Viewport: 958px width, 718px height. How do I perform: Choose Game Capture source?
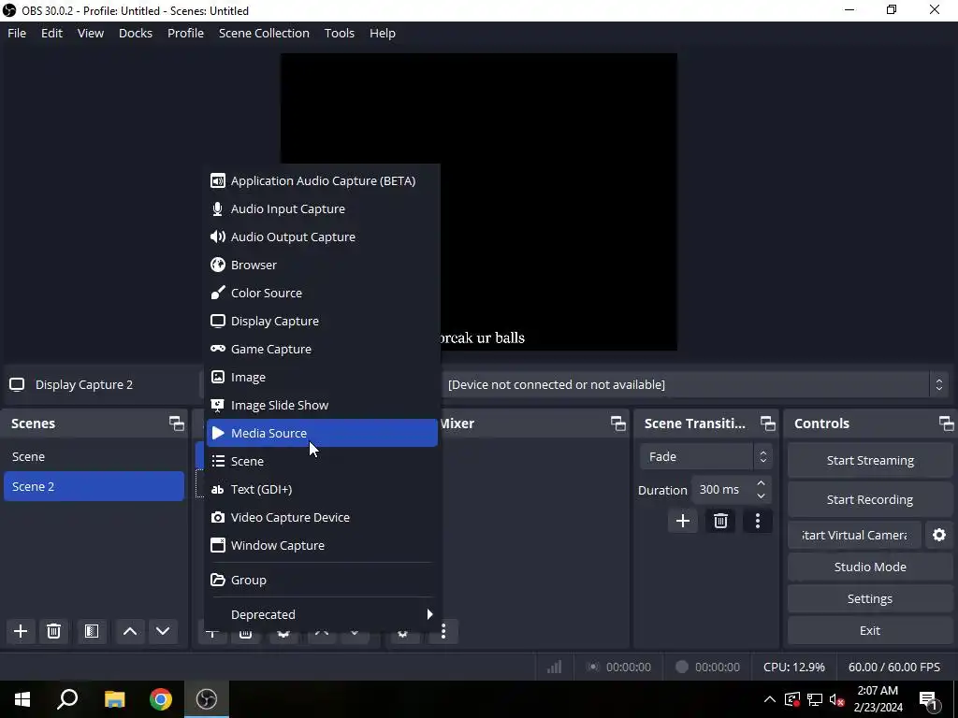tap(322, 350)
